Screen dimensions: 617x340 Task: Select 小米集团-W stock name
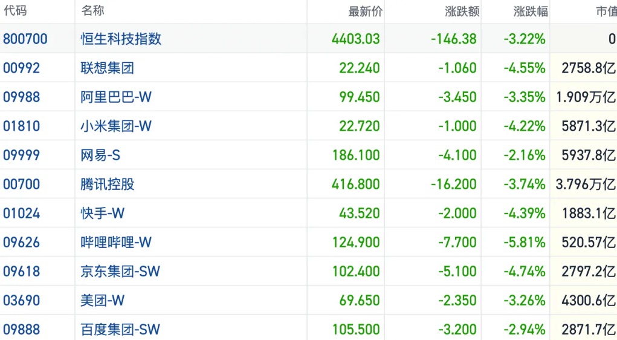point(116,126)
